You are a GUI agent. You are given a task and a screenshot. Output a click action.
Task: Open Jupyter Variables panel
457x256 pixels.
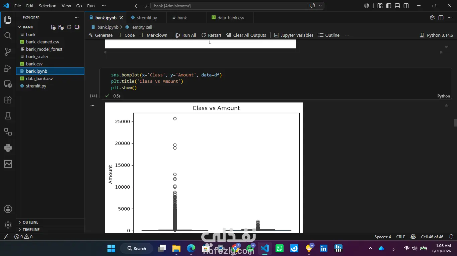(x=294, y=35)
